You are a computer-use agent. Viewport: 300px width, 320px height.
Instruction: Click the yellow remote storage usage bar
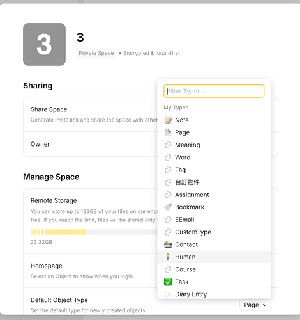(58, 232)
